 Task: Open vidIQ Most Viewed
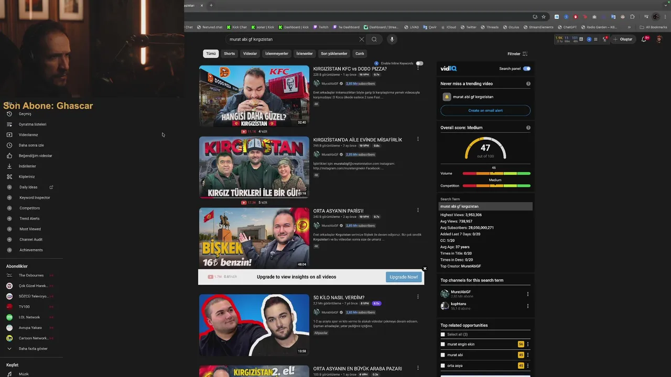pyautogui.click(x=31, y=229)
